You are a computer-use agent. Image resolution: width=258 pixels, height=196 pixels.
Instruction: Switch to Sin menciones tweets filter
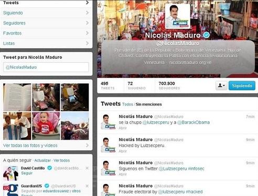(149, 105)
